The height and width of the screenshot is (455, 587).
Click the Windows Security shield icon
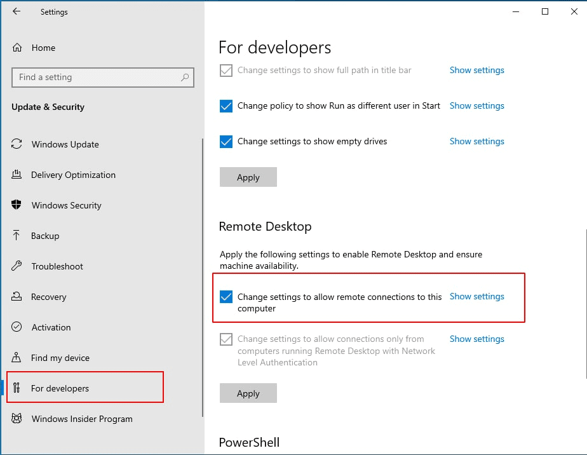pyautogui.click(x=17, y=205)
